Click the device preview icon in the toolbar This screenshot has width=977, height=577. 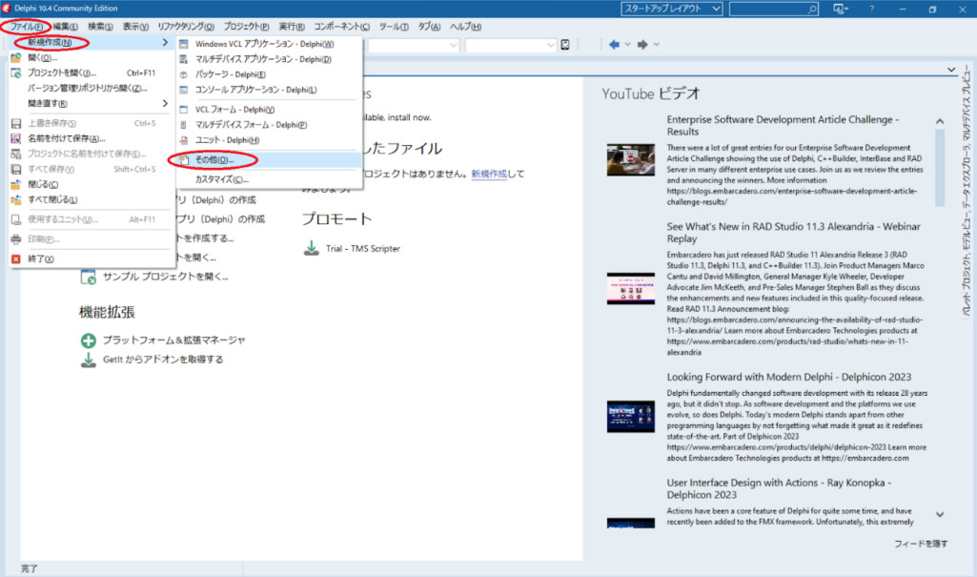[565, 45]
